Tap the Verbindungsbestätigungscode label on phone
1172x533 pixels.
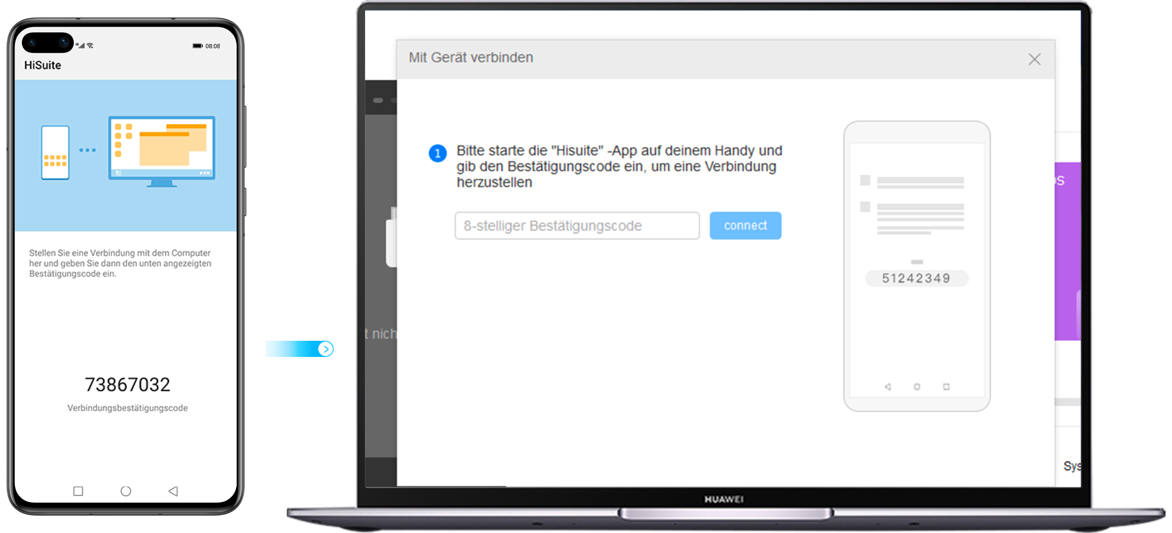tap(127, 408)
